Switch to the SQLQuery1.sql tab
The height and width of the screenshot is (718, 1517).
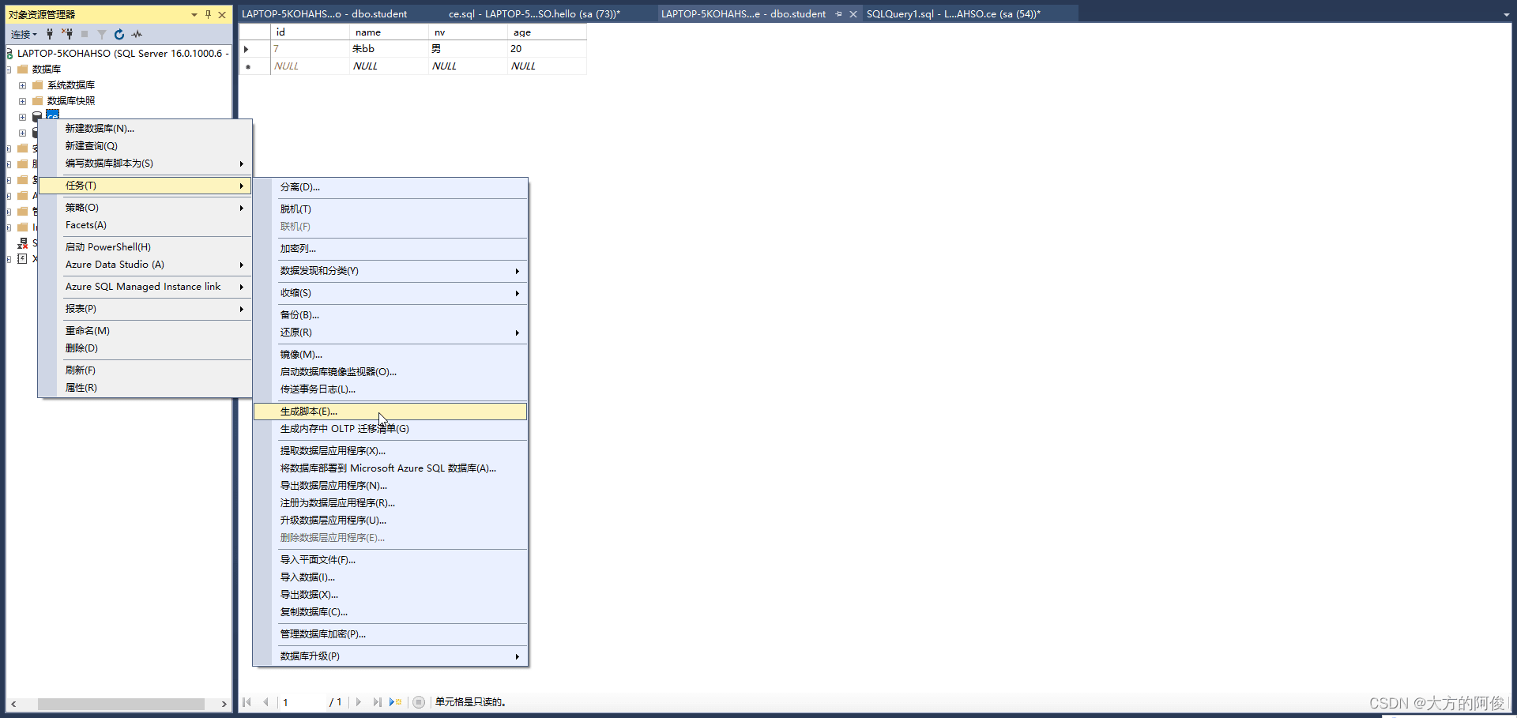point(953,13)
